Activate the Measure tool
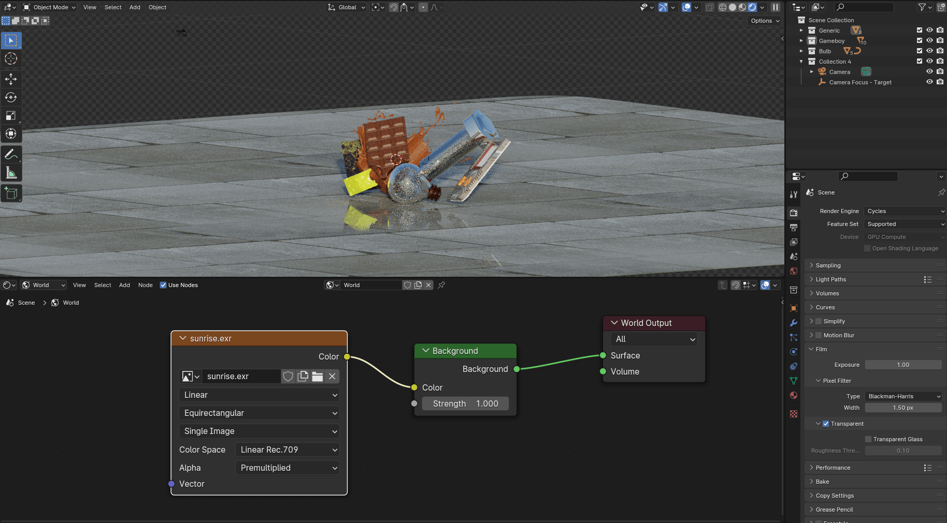Screen dimensions: 947x523 (11, 172)
